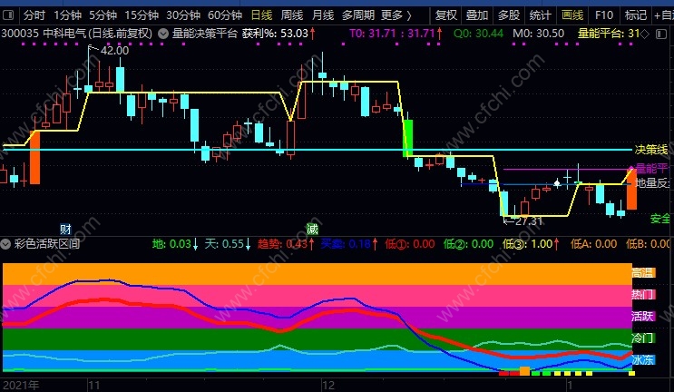Click the 天: 0.55 reading

[228, 244]
